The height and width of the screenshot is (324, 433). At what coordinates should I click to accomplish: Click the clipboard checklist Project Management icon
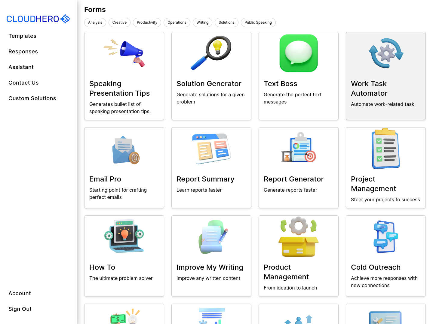click(386, 148)
